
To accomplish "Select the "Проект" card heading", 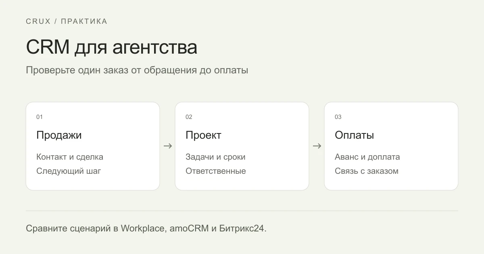I will pos(203,135).
